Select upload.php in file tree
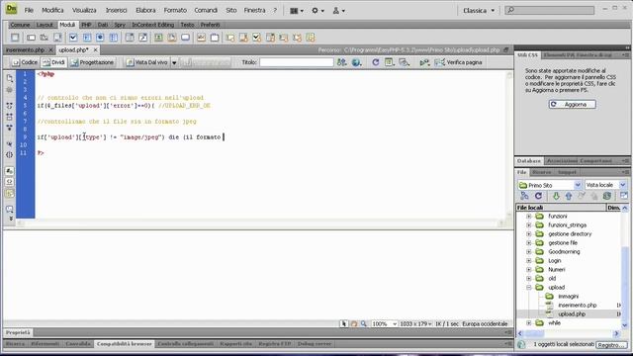633x356 pixels. click(572, 314)
